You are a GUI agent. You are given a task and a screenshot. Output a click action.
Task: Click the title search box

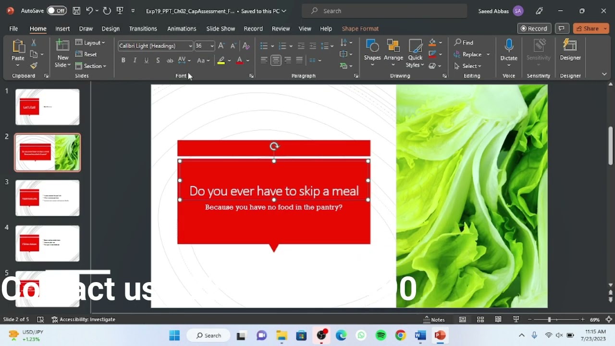[384, 11]
